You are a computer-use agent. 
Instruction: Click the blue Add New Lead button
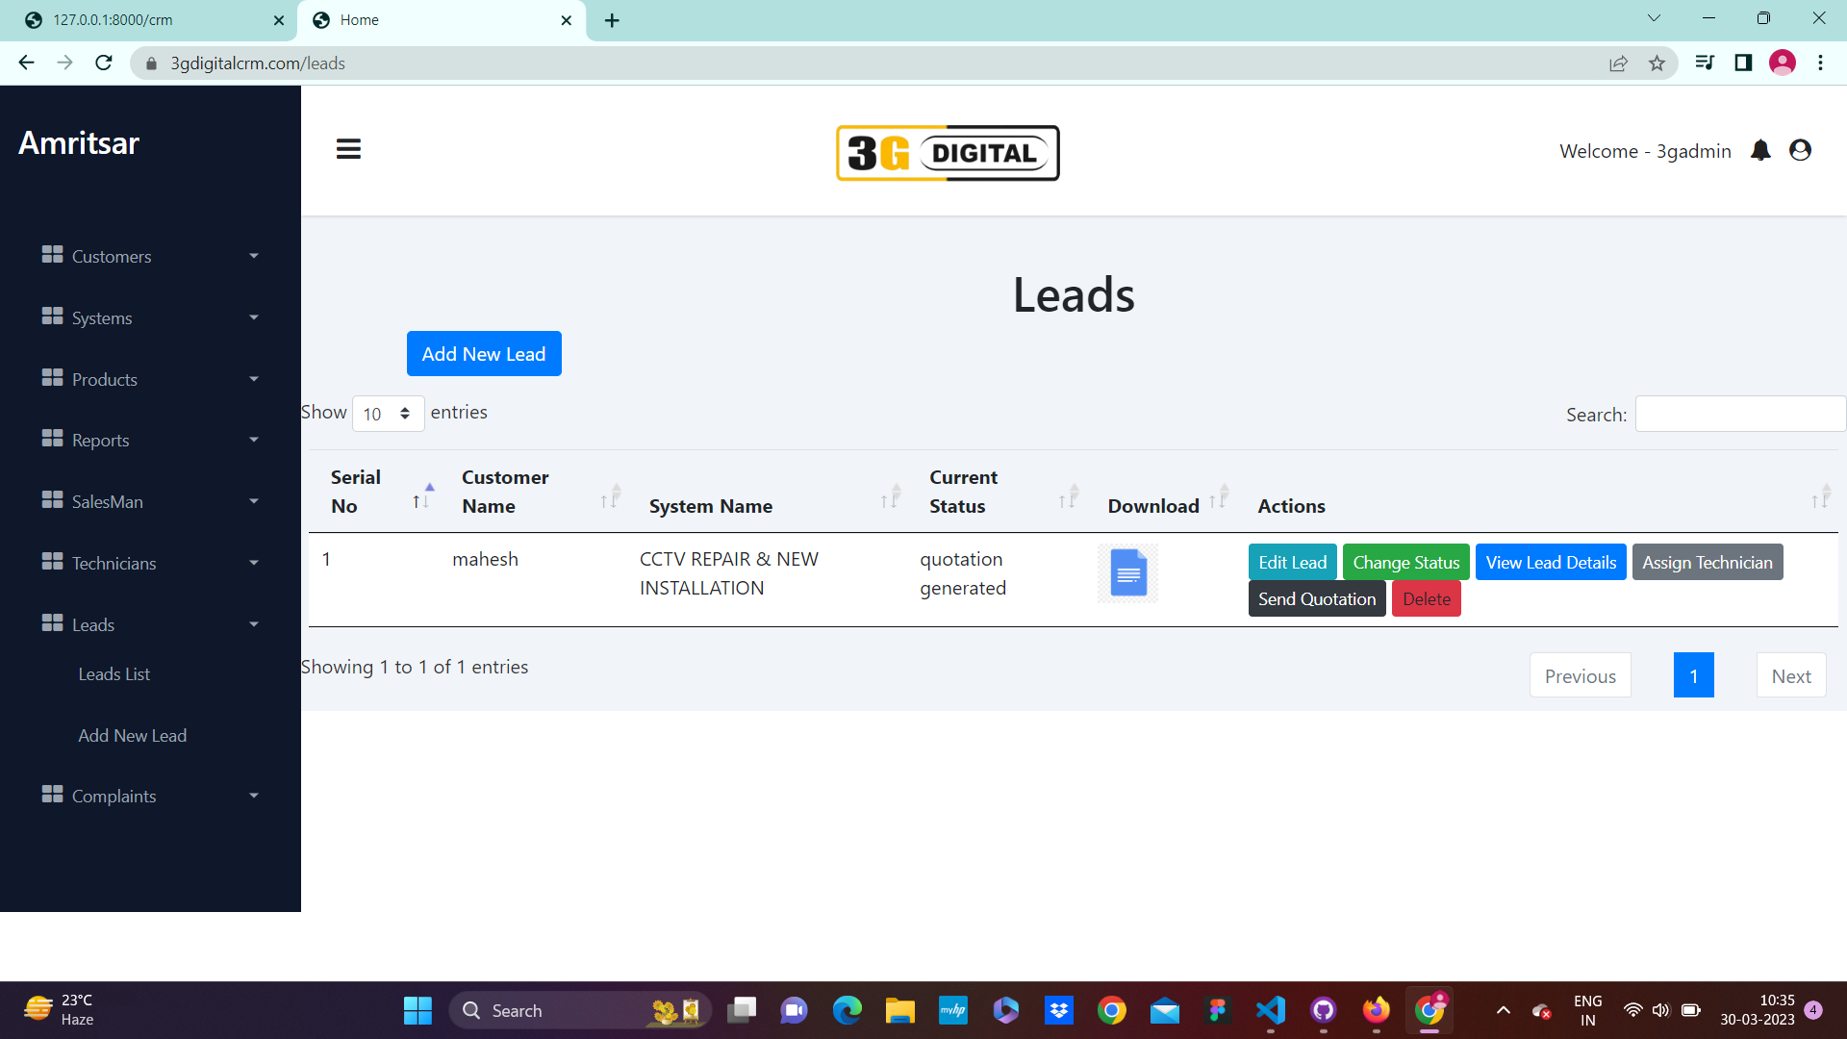484,354
